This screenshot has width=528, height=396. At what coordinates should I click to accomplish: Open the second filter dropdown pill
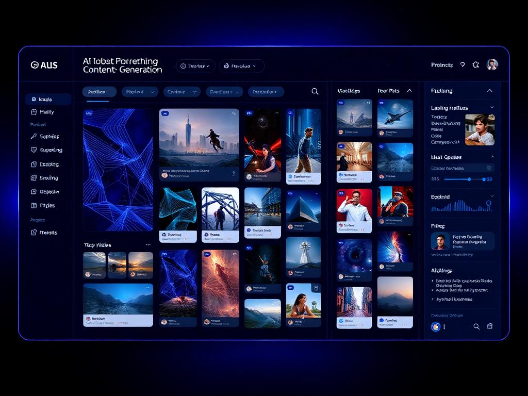tap(140, 92)
